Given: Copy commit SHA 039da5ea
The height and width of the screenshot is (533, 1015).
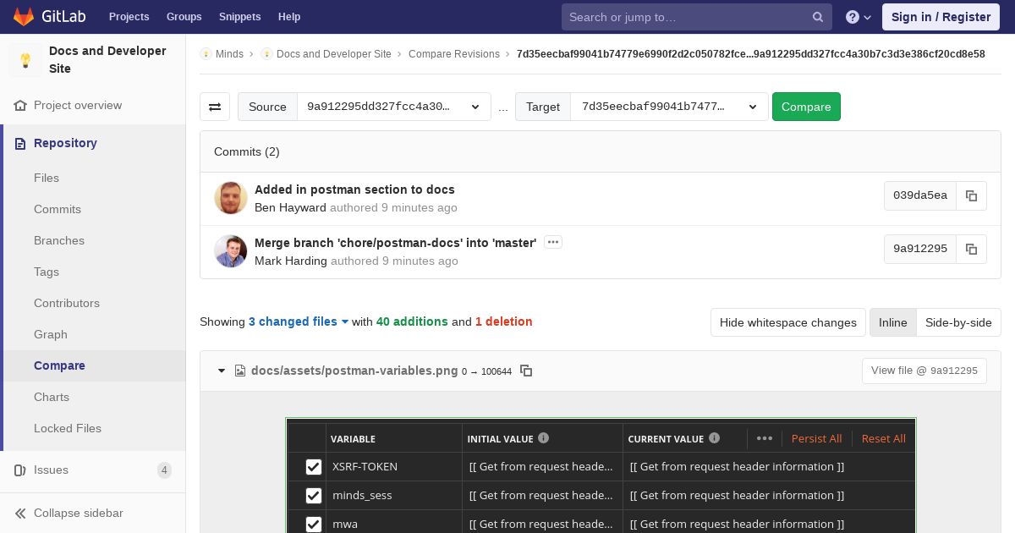Looking at the screenshot, I should pyautogui.click(x=971, y=195).
